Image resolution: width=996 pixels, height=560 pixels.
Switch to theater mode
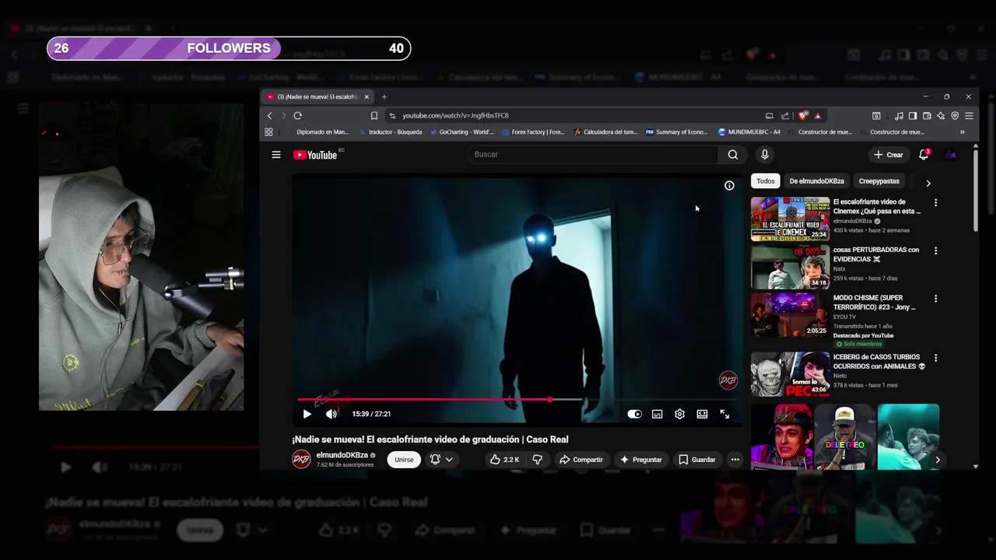tap(702, 414)
